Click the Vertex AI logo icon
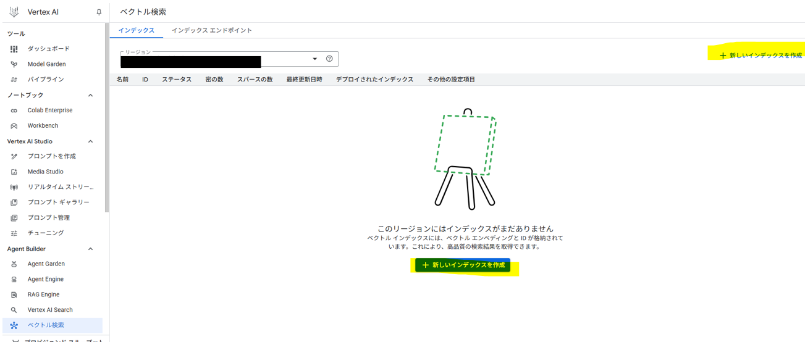The width and height of the screenshot is (805, 342). point(14,12)
